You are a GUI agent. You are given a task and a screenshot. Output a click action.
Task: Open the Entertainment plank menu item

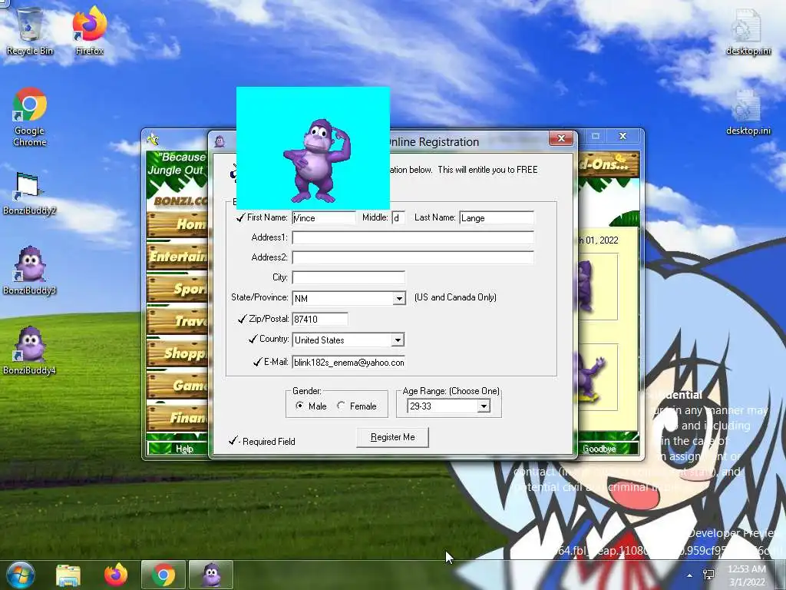(x=177, y=257)
